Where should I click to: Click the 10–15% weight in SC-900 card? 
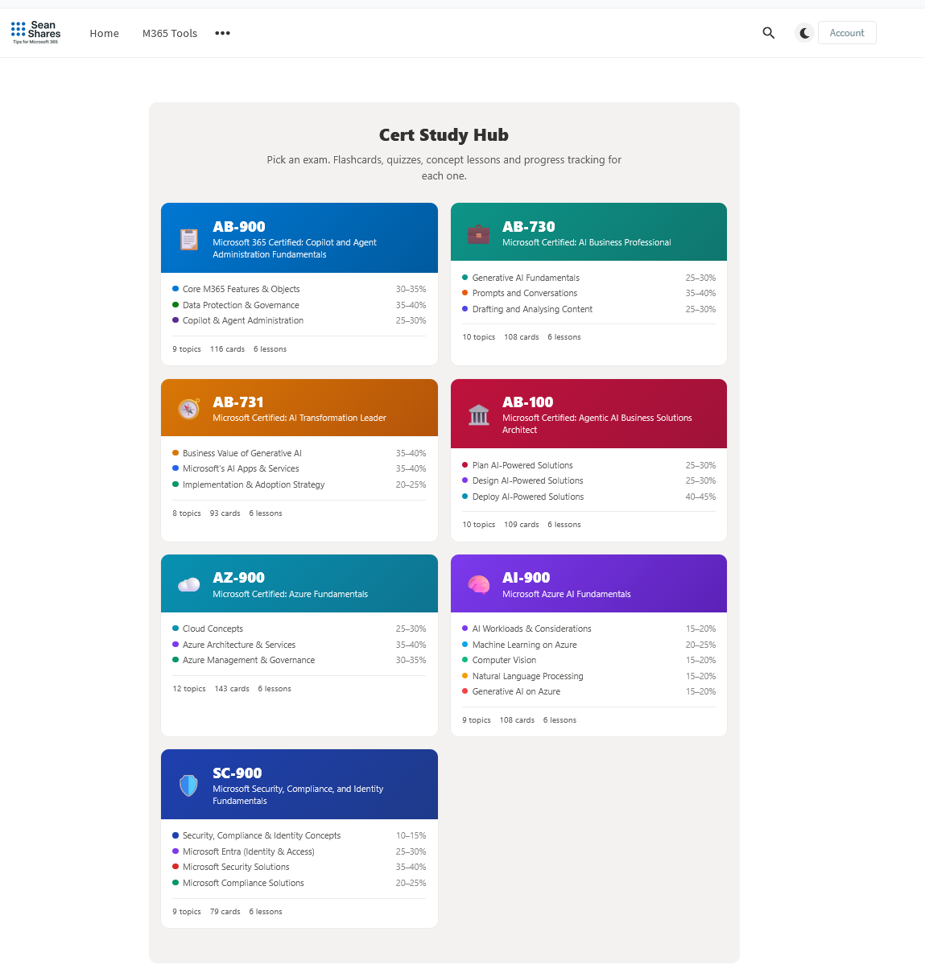point(411,835)
